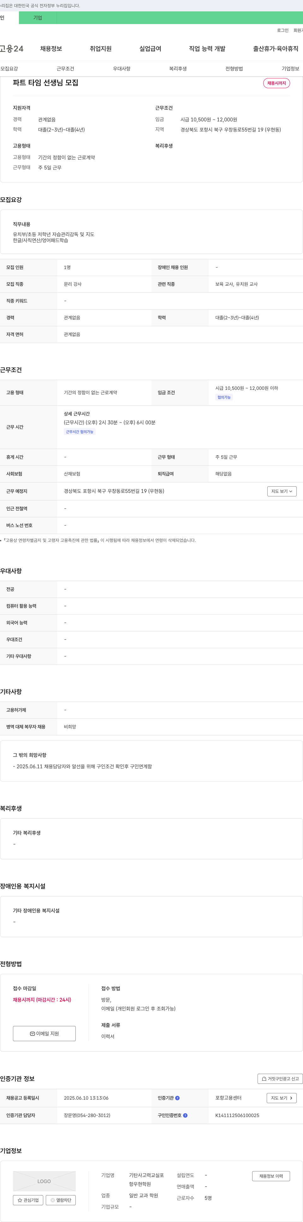Jump to 전형방법 section tab
This screenshot has width=303, height=1222.
234,69
